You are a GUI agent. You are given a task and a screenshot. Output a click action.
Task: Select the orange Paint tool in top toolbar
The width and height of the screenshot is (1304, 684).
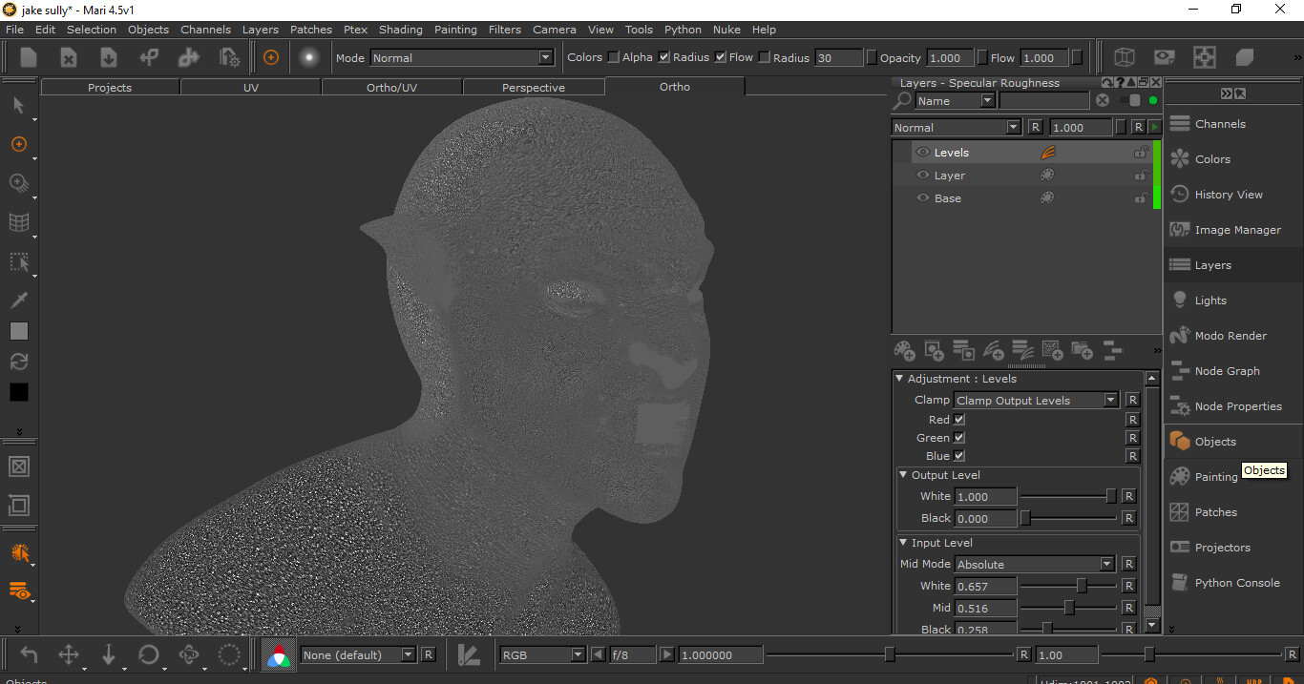coord(271,57)
